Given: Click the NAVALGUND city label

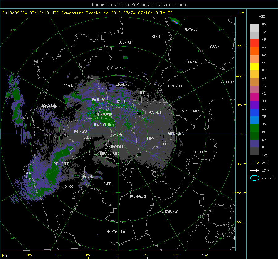Looking at the screenshot, I should point(102,125).
